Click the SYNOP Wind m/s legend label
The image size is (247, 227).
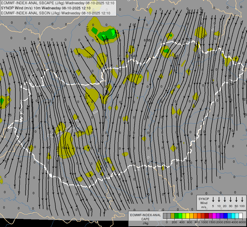tap(204, 203)
